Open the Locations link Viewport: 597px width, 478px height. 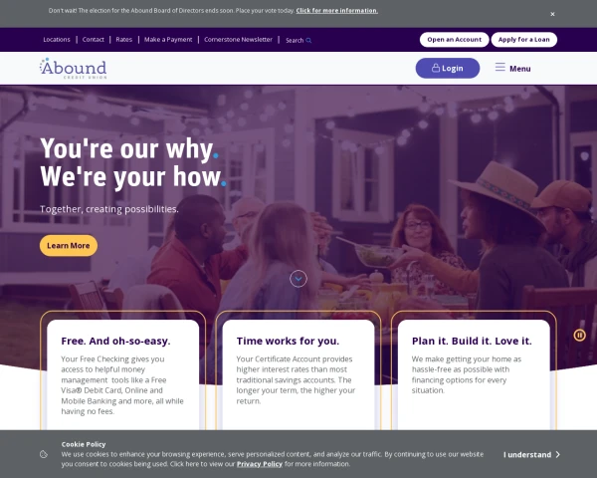point(57,39)
